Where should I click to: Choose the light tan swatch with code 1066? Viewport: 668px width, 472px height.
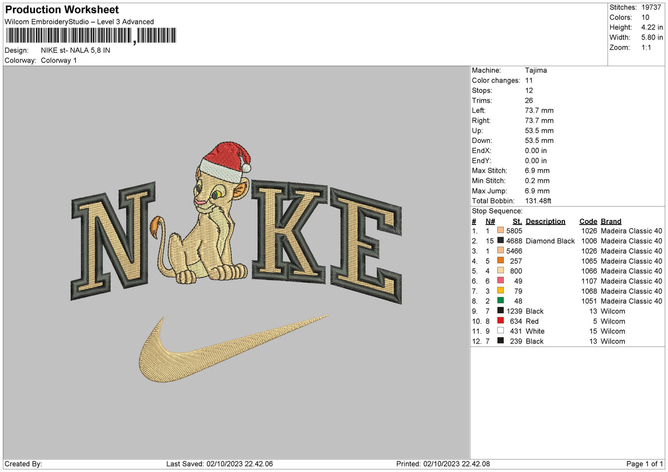click(x=501, y=271)
